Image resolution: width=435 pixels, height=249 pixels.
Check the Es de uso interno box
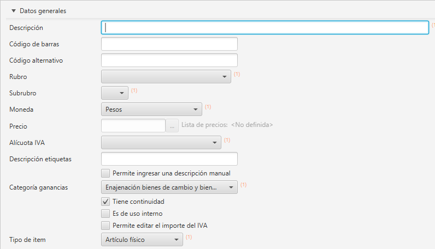pos(105,214)
